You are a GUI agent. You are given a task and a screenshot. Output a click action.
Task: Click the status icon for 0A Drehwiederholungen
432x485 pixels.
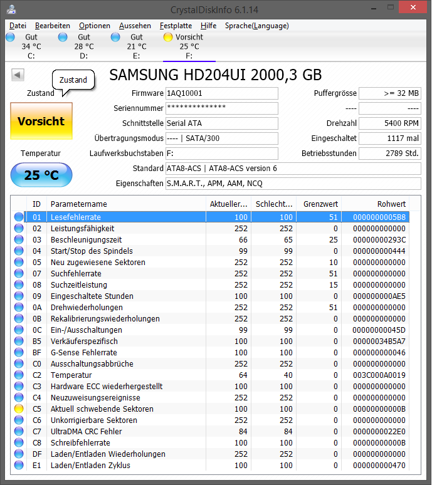click(19, 307)
